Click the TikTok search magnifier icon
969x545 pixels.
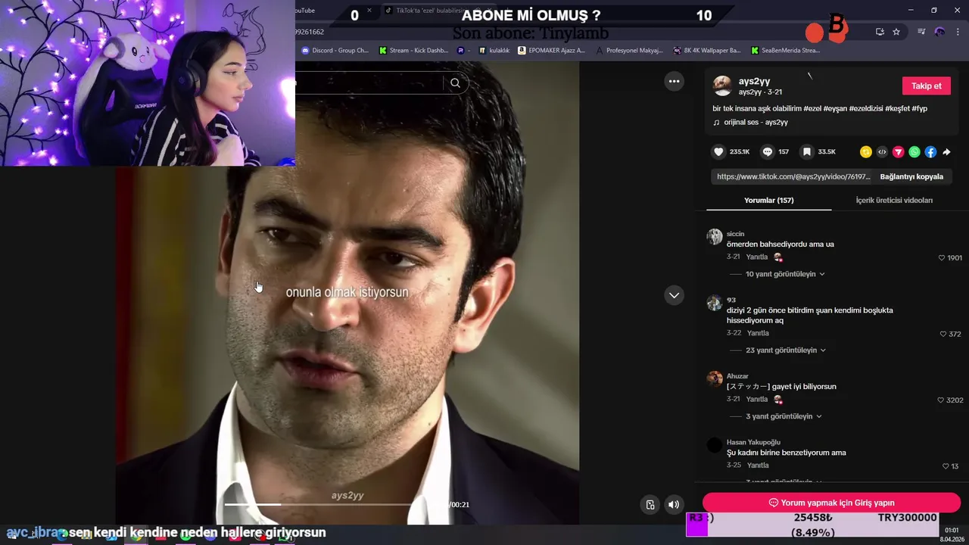click(455, 83)
